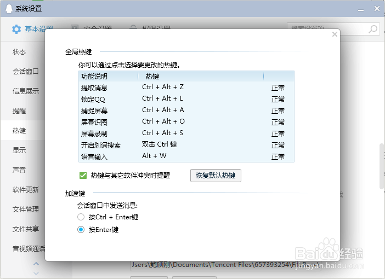The width and height of the screenshot is (385, 279).
Task: Close the hotkey dialog popup
Action: tap(335, 34)
